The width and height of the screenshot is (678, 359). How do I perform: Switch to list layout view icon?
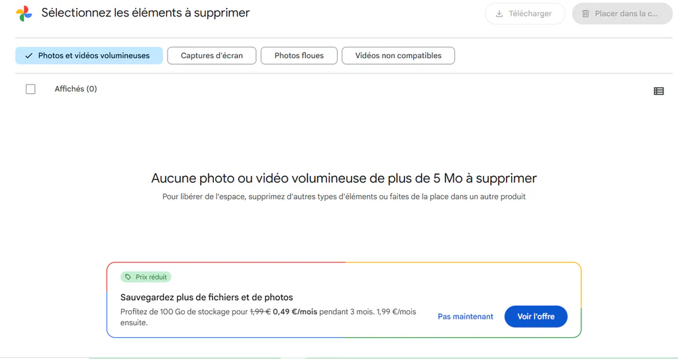point(659,91)
